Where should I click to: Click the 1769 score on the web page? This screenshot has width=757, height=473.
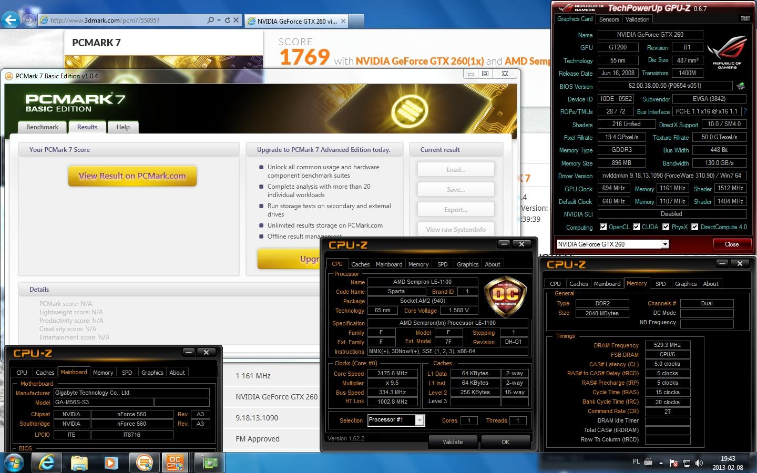point(304,57)
